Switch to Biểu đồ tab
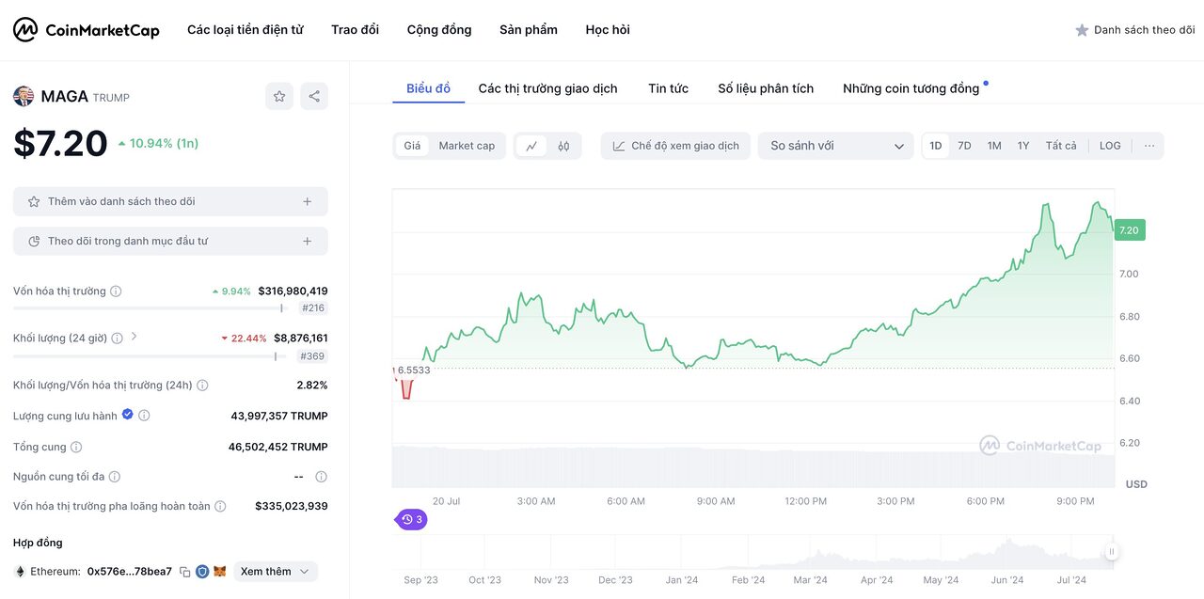The height and width of the screenshot is (599, 1204). coord(429,88)
